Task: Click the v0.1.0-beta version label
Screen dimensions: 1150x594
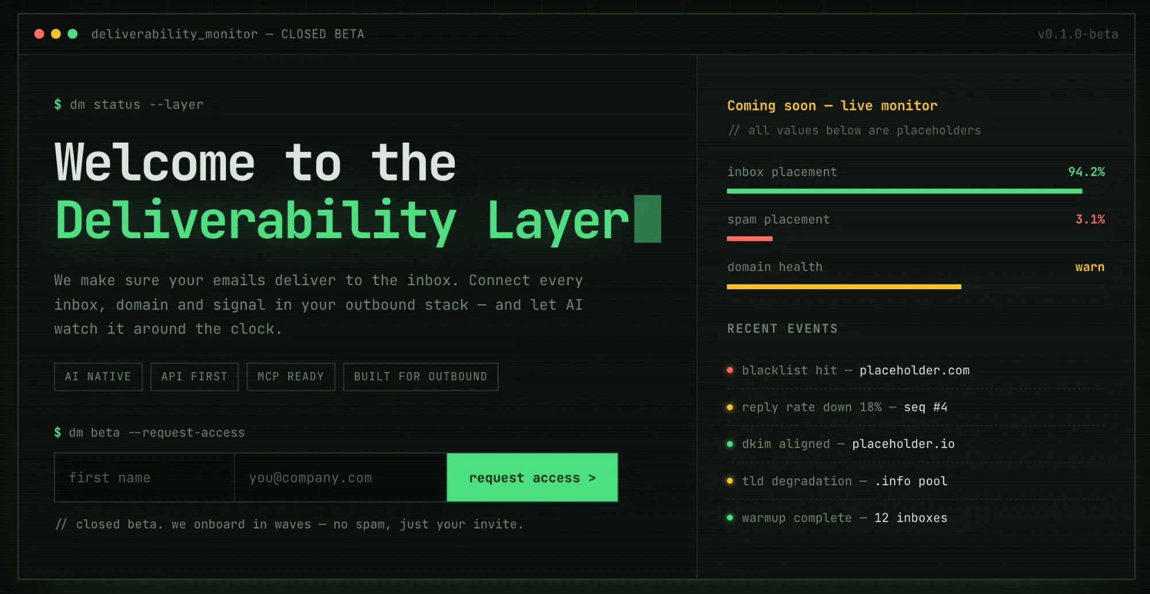Action: pos(1078,34)
